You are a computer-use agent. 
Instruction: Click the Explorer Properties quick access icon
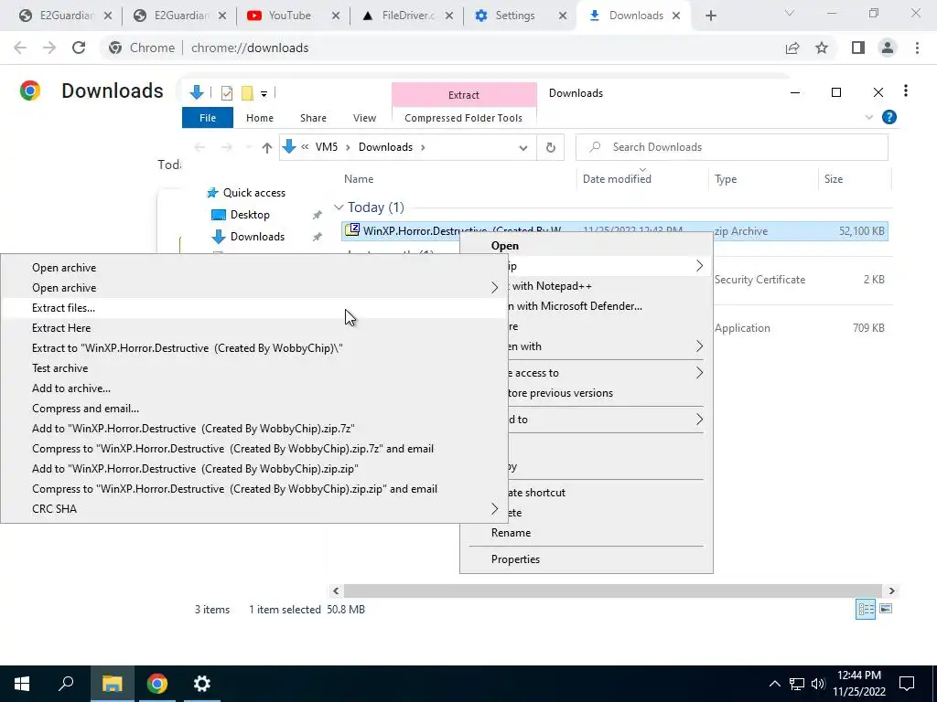227,93
